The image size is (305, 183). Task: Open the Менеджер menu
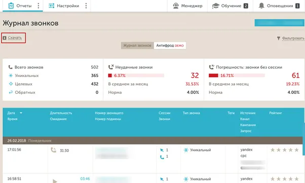pyautogui.click(x=187, y=6)
